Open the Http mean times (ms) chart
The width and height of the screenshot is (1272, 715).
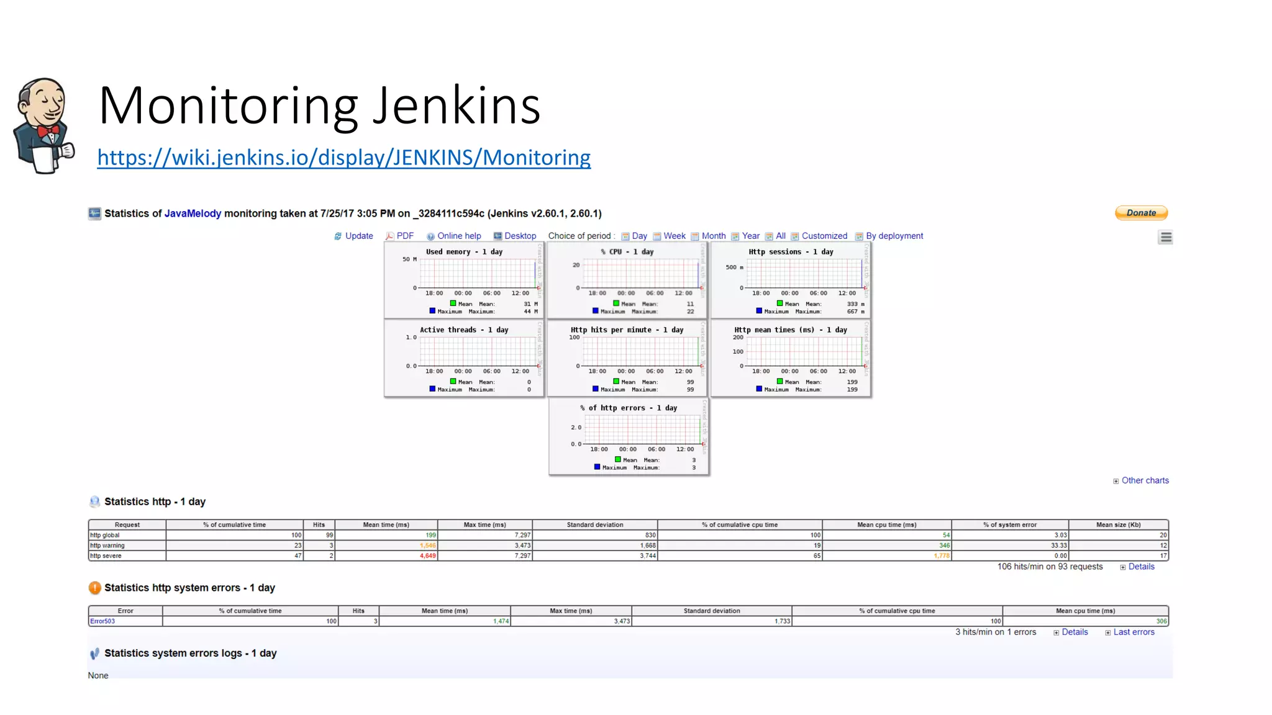coord(791,359)
